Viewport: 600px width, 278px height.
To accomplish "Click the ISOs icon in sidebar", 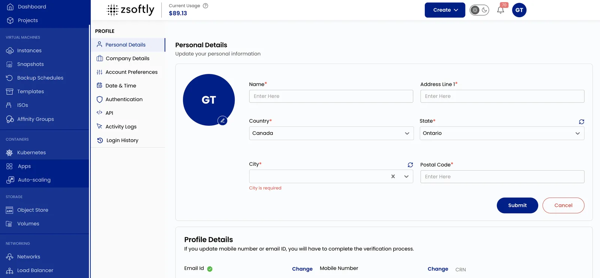I will pos(9,105).
